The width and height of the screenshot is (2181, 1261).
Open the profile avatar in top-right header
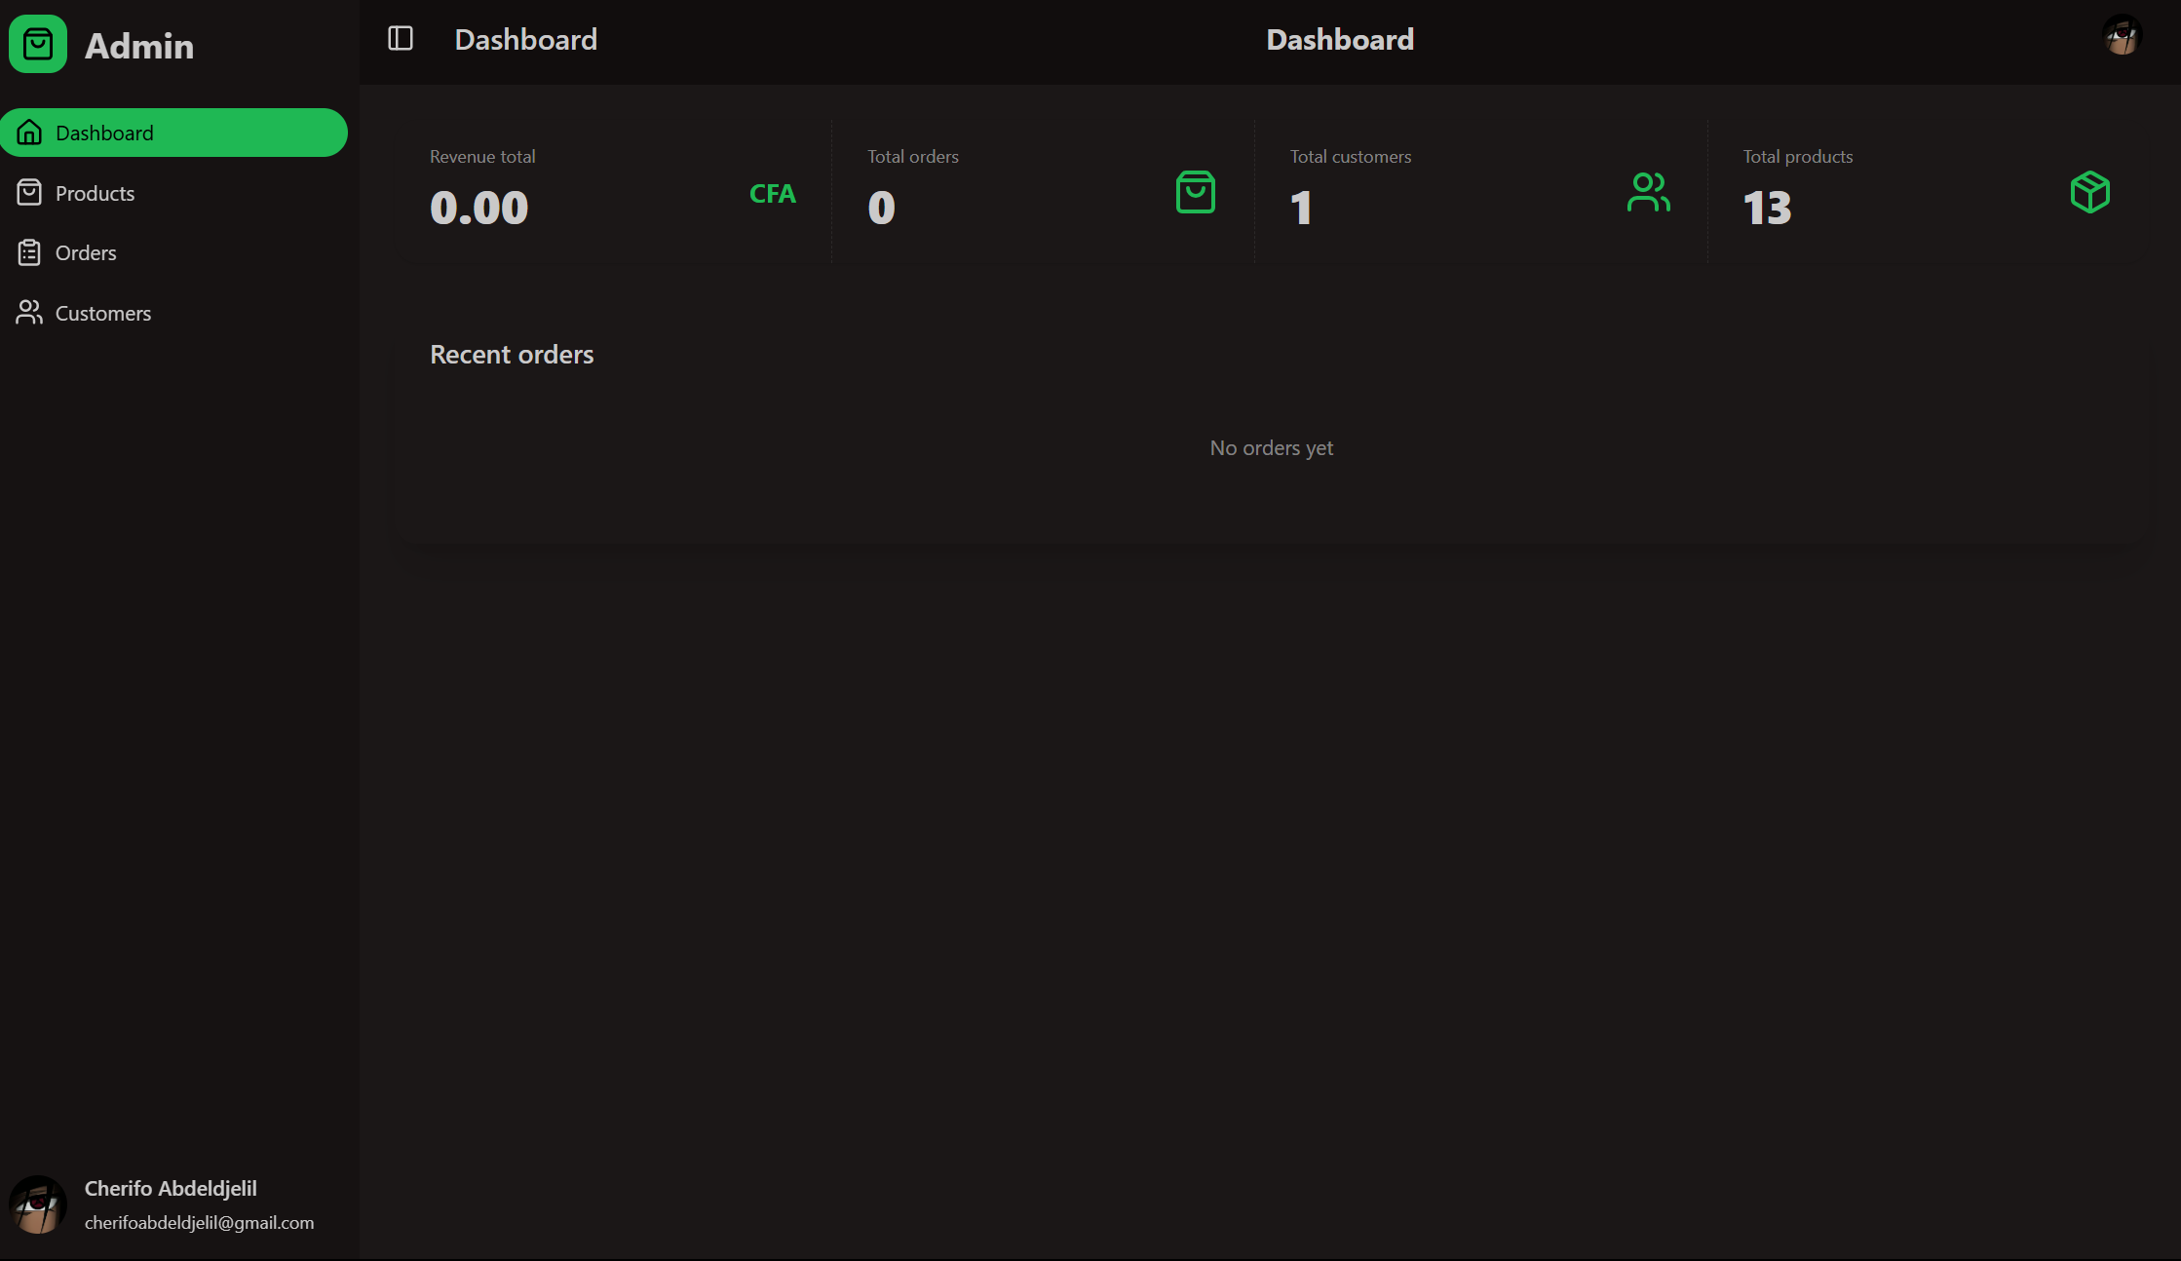[x=2122, y=36]
